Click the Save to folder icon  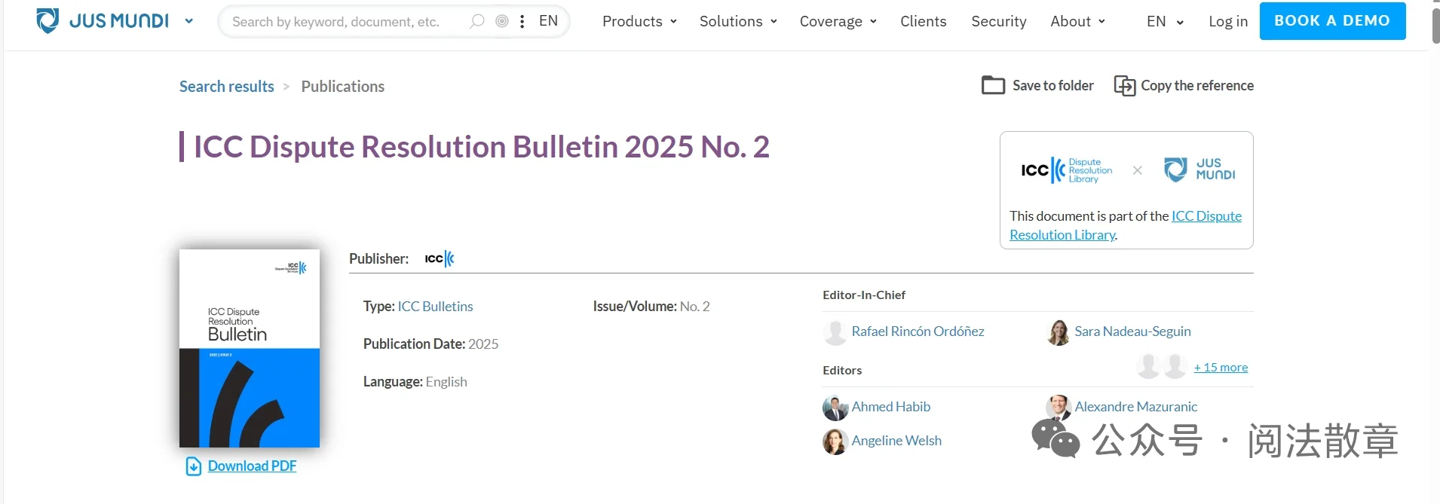pyautogui.click(x=993, y=85)
